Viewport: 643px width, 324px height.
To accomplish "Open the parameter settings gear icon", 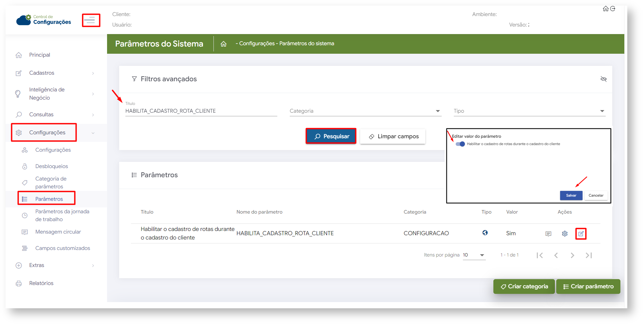I will pos(565,234).
